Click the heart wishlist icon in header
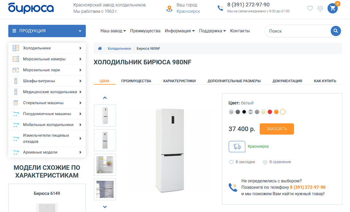The image size is (350, 212). point(310,8)
